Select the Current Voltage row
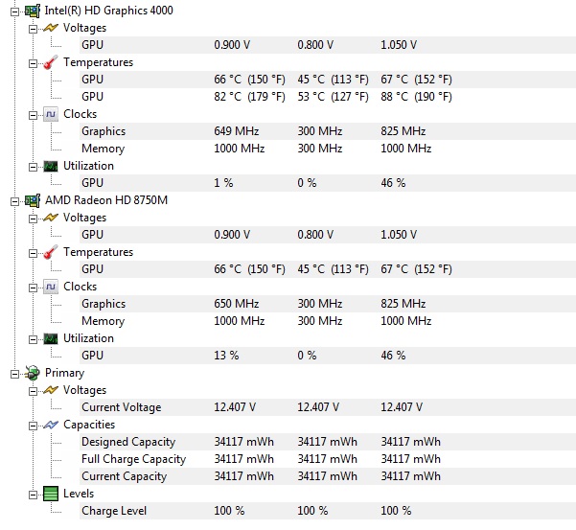Viewport: 576px width, 530px height. pyautogui.click(x=121, y=407)
